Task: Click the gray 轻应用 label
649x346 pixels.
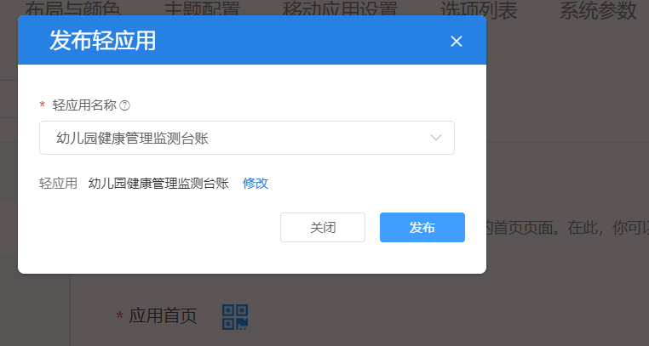Action: 59,184
